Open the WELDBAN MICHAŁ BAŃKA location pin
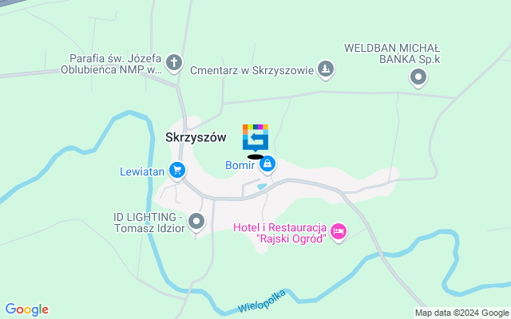The image size is (511, 319). click(x=418, y=78)
